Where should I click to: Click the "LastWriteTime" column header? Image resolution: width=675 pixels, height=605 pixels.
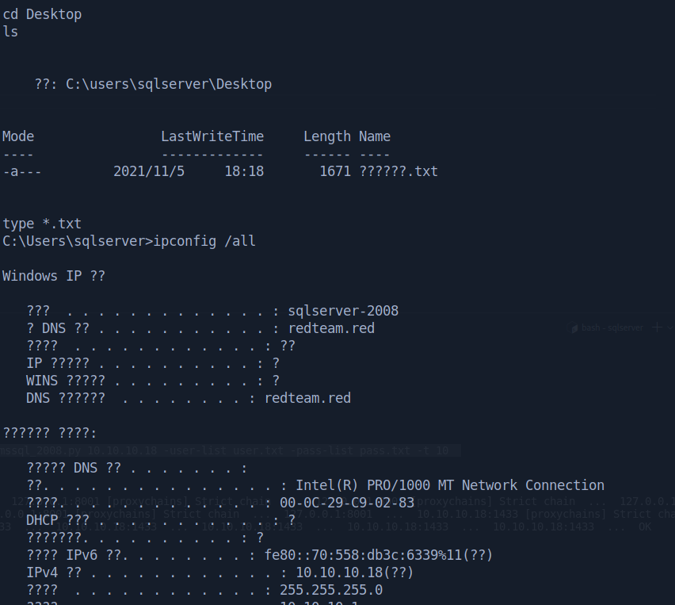click(x=212, y=136)
